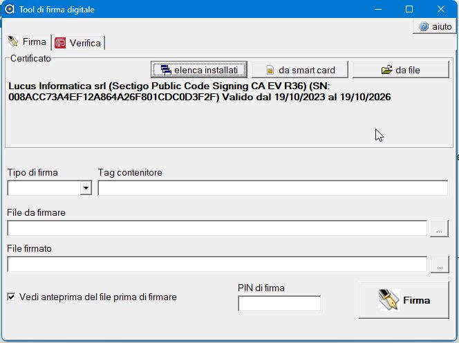Click the pen icon on Firma tab
The width and height of the screenshot is (459, 343).
14,41
